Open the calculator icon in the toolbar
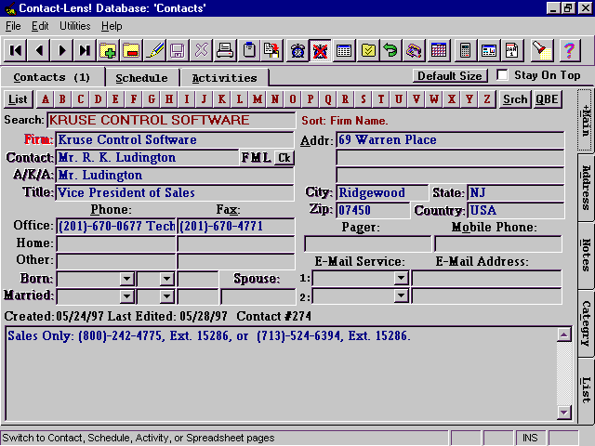Screen dimensions: 595x446 (465, 50)
